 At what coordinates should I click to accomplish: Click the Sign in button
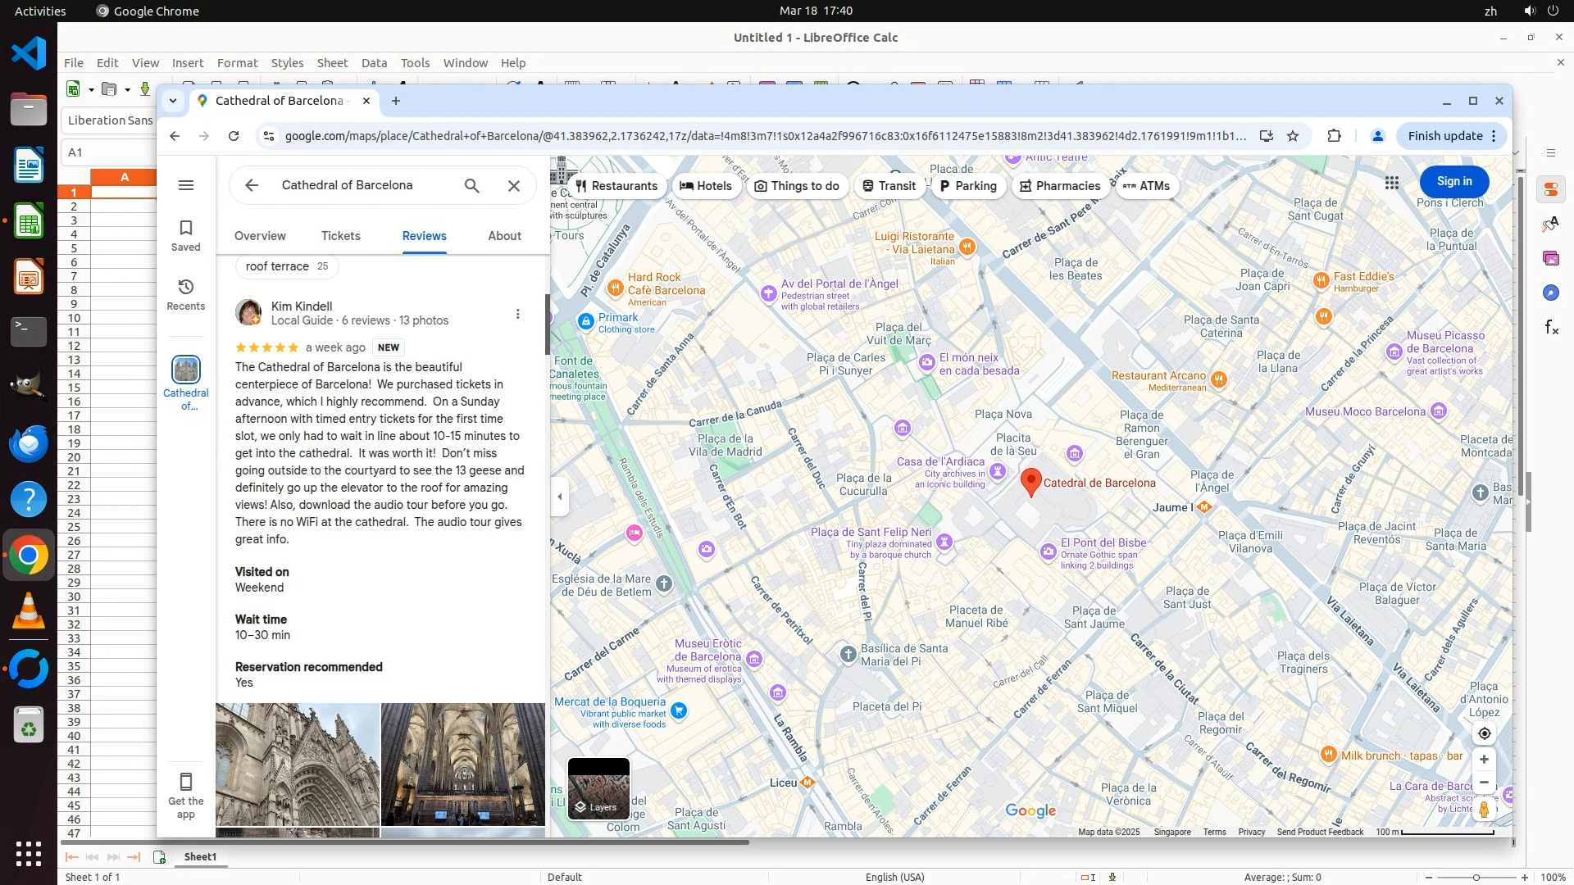[1453, 182]
